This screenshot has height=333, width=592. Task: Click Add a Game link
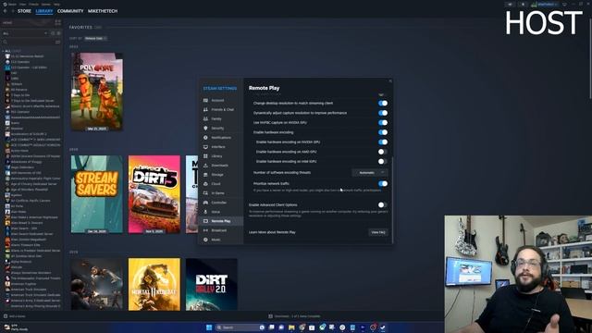click(x=17, y=316)
